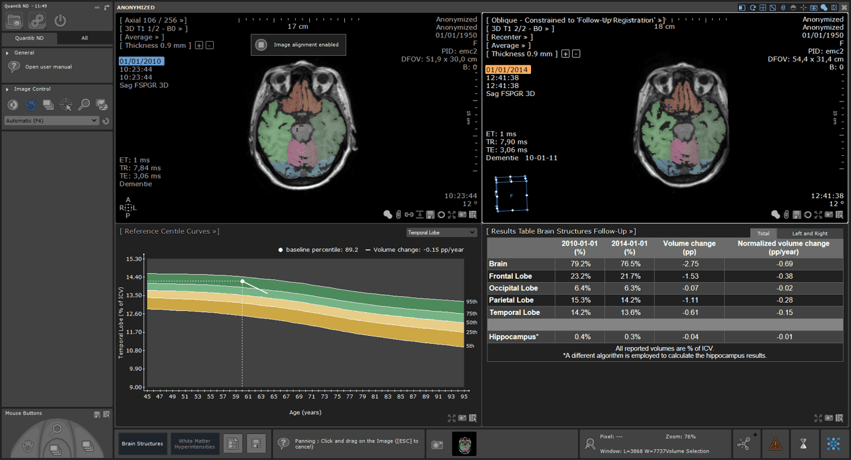Click the blue snowflake network icon
The image size is (851, 460).
[x=834, y=444]
